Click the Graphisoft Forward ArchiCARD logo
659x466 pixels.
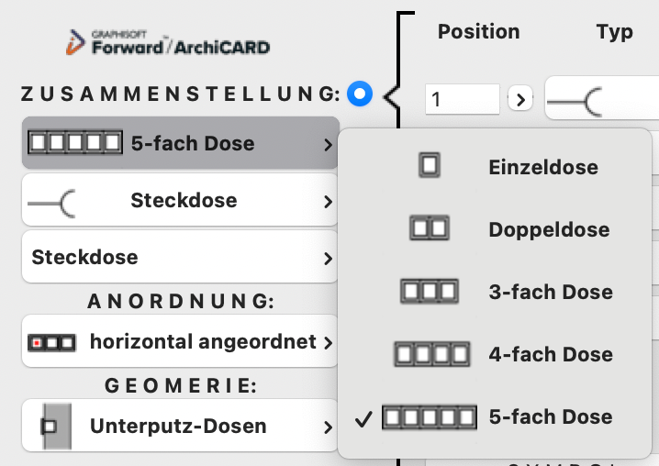click(167, 42)
